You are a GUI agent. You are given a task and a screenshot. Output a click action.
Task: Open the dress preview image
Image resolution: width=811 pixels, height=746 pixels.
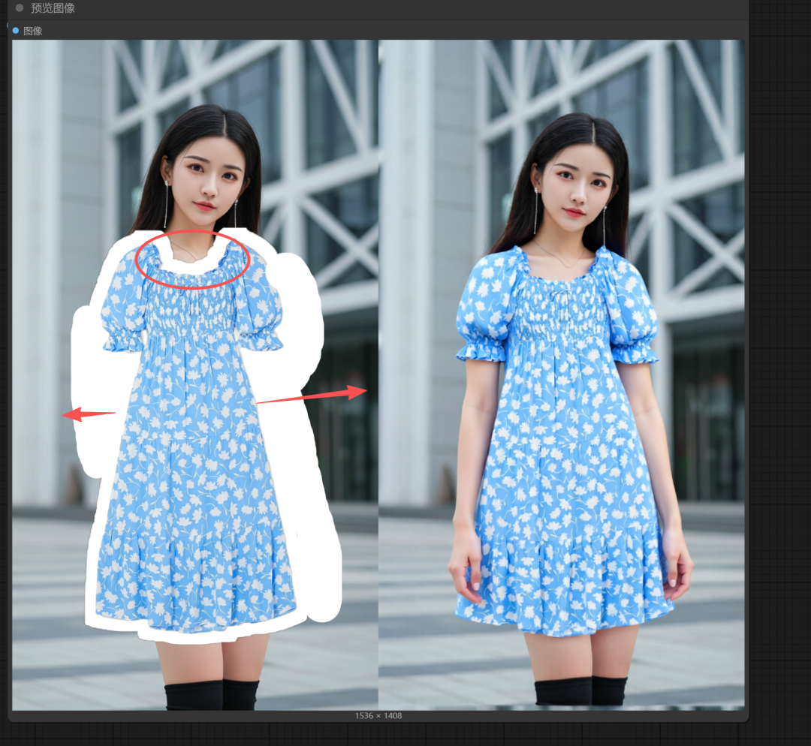(x=378, y=375)
